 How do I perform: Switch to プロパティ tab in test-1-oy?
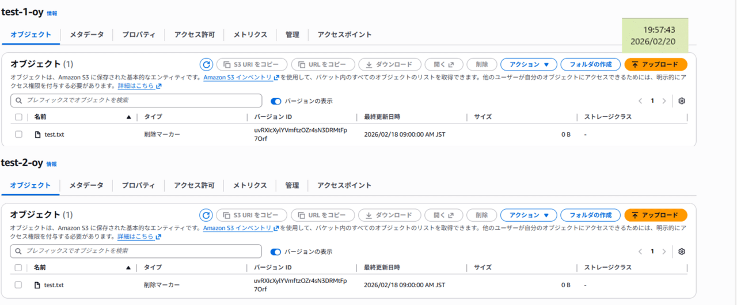pyautogui.click(x=138, y=34)
